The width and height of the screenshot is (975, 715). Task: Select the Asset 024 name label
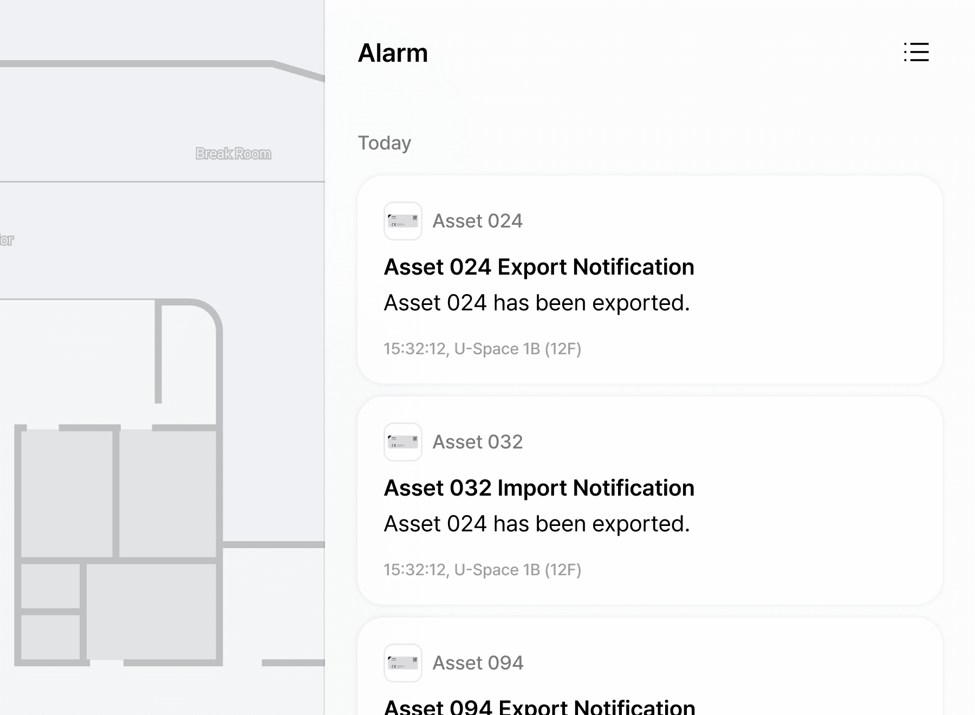tap(477, 221)
